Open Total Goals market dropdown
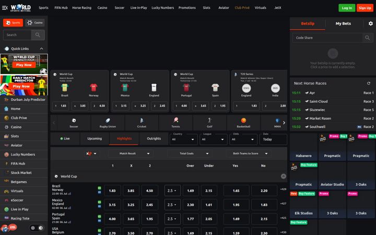 [x=190, y=154]
